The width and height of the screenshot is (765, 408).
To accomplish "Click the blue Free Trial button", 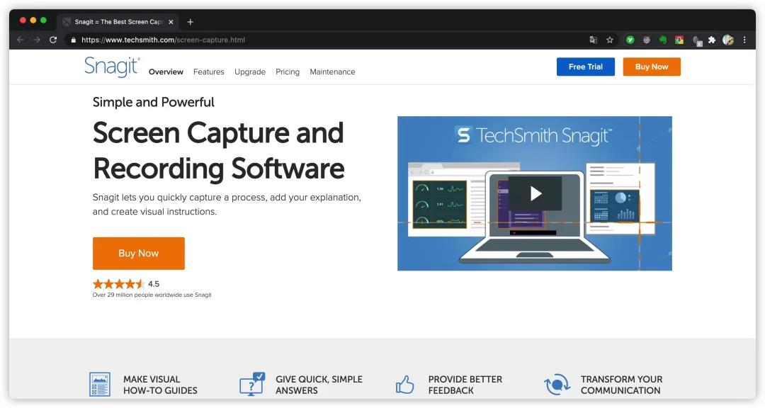I will tap(586, 67).
